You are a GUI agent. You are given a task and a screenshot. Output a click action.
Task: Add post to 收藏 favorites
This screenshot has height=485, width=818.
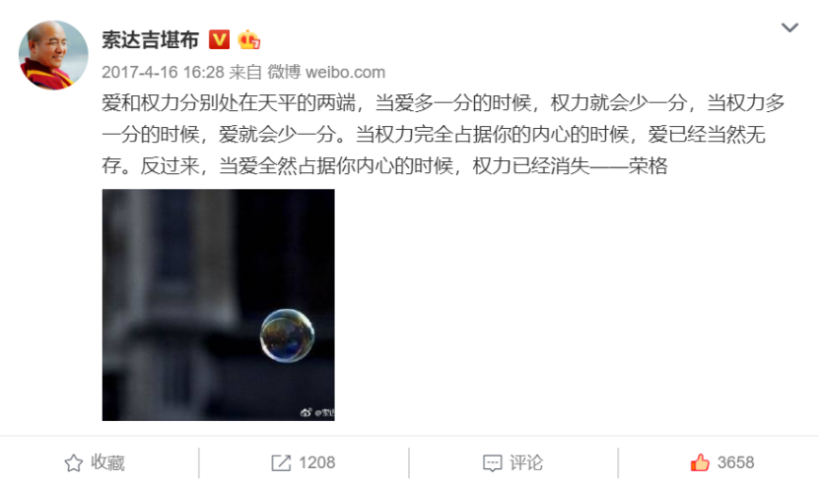click(x=95, y=462)
